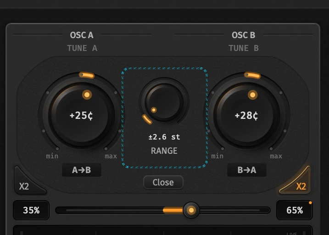This screenshot has height=235, width=329.
Task: Click the orange modulation arc above the TUNE B knob
Action: click(252, 75)
